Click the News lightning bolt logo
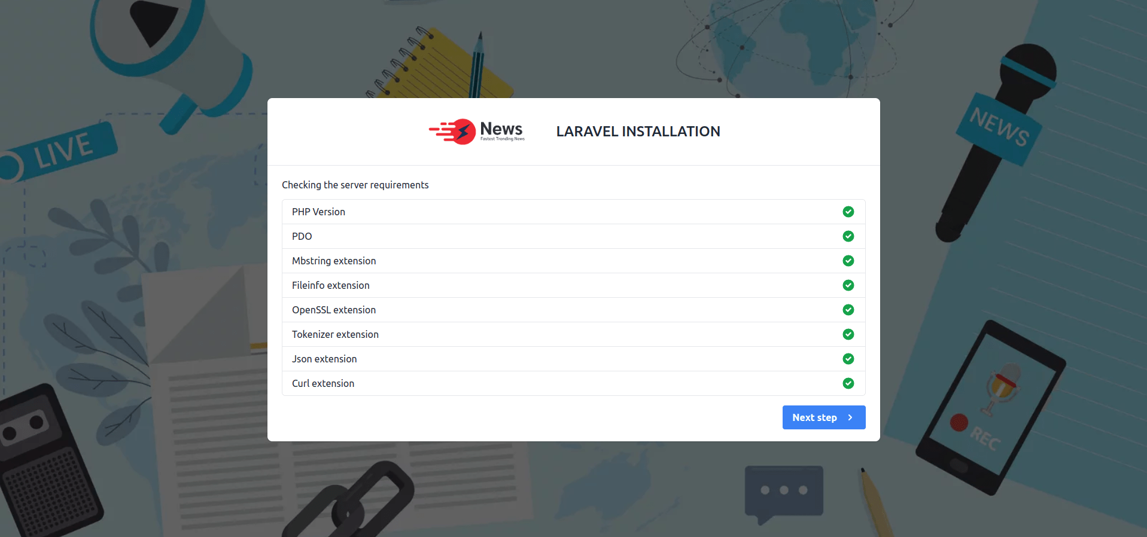This screenshot has height=537, width=1147. (462, 132)
